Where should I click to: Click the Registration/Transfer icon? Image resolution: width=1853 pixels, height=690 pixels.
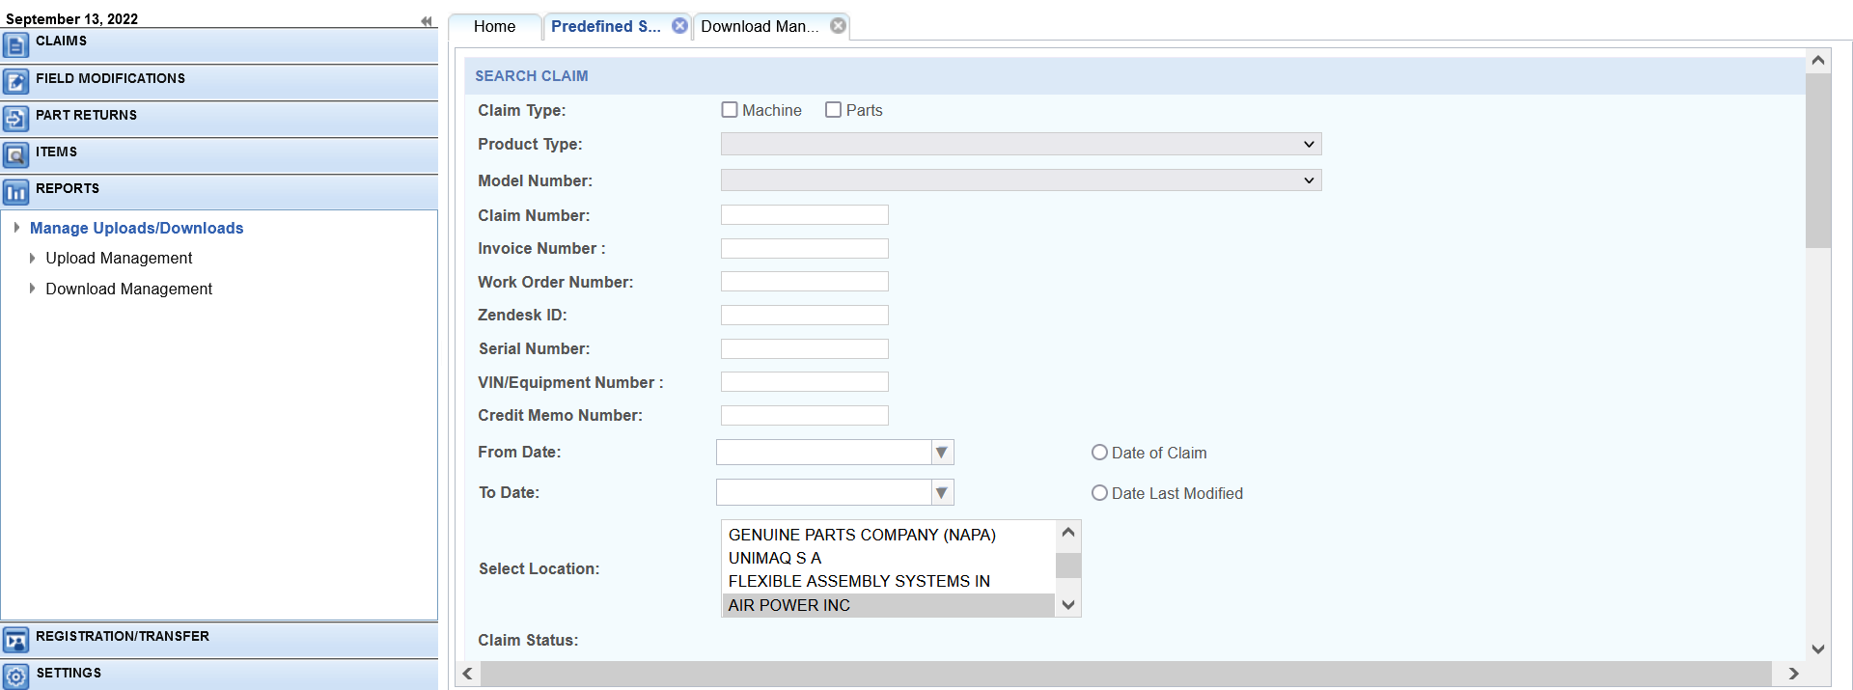point(15,640)
